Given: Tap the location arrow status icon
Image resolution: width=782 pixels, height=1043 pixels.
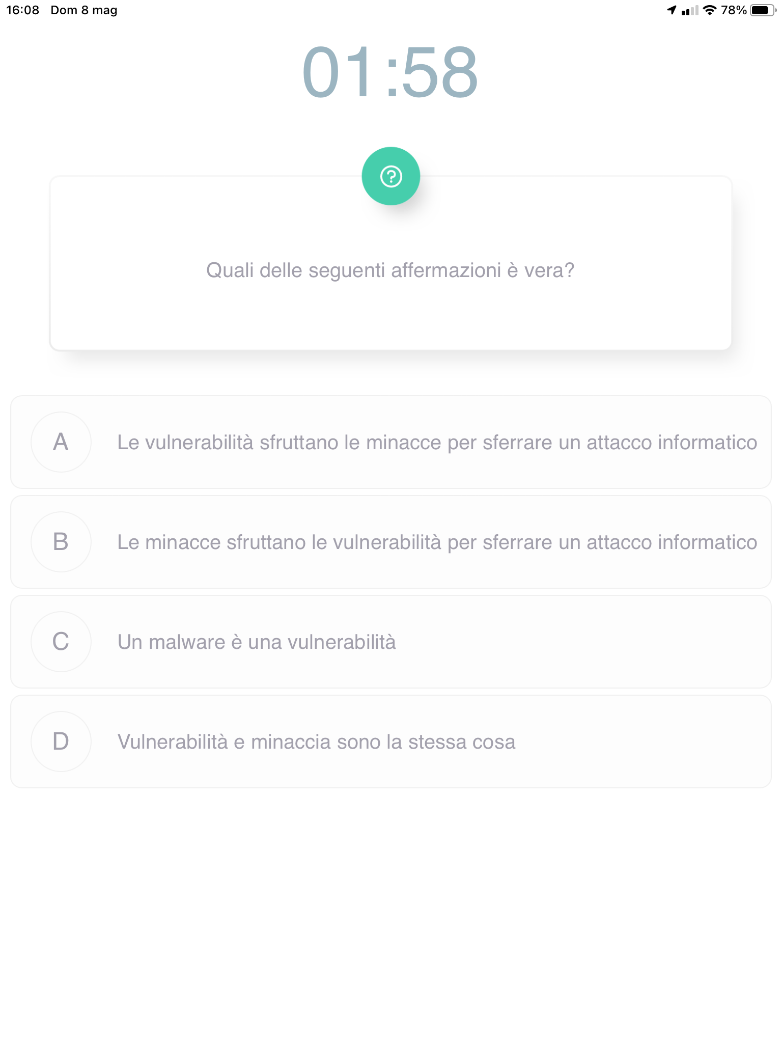Looking at the screenshot, I should [672, 10].
